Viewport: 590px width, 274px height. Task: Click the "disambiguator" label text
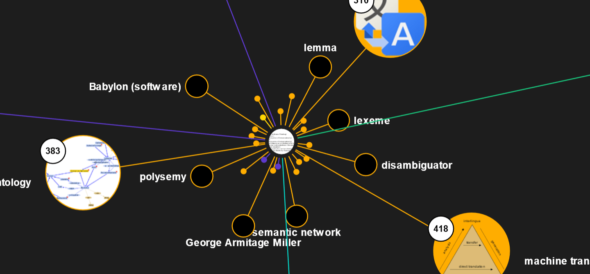(417, 165)
